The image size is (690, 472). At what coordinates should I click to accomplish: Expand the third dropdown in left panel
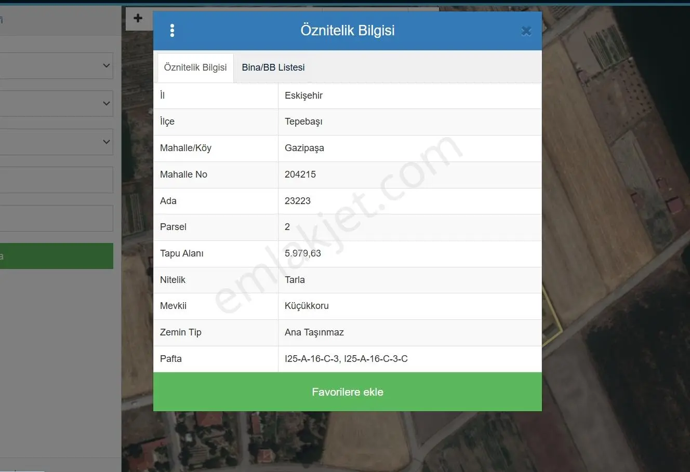tap(56, 142)
